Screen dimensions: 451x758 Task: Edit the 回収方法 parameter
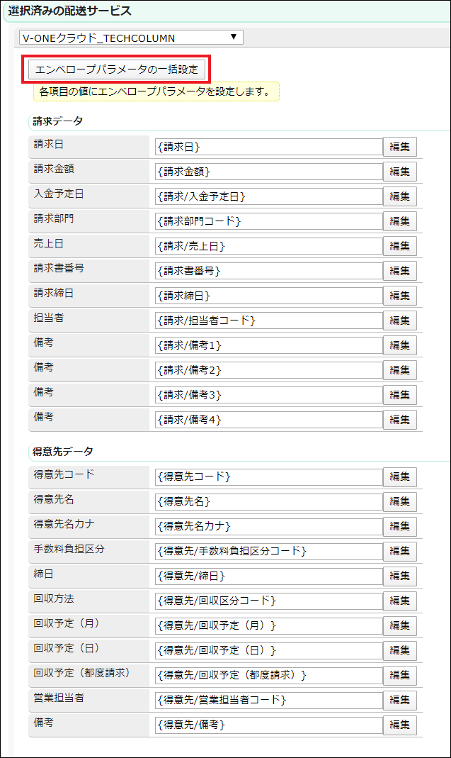tap(400, 601)
